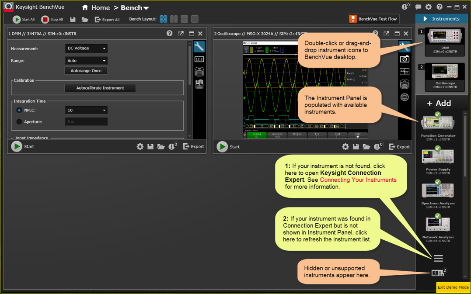The height and width of the screenshot is (294, 471).
Task: Open Oscilloscope data logging disk-stack icon
Action: 405,84
